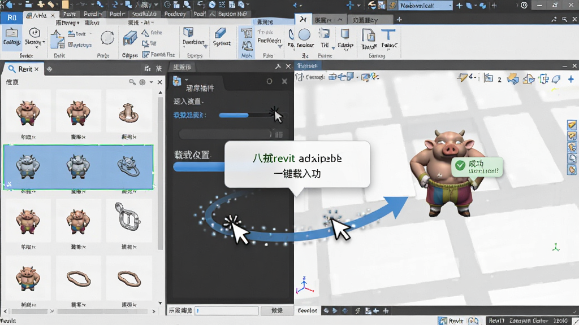The height and width of the screenshot is (325, 579).
Task: Choose the Ferme Fite ribbon tool
Action: (159, 54)
